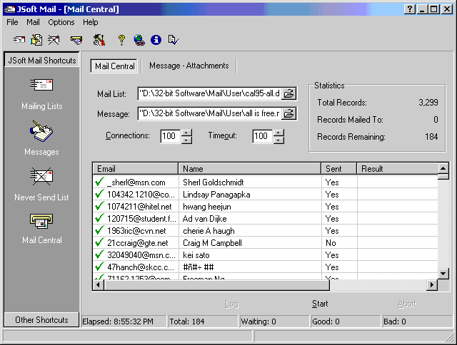Open Never Send List sidebar shortcut

click(x=41, y=184)
